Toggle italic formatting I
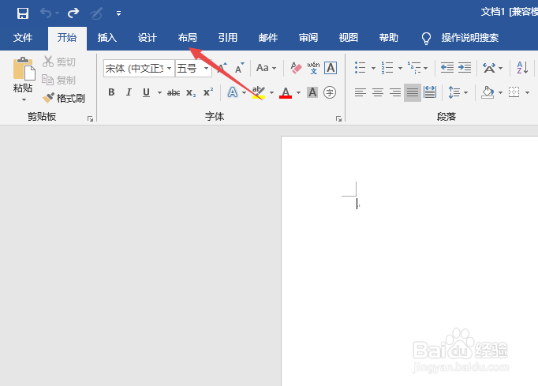Image resolution: width=538 pixels, height=386 pixels. point(129,92)
